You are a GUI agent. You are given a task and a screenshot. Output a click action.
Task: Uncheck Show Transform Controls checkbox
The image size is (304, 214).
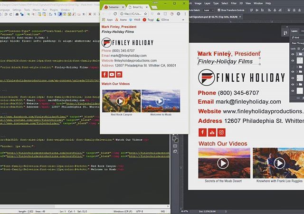coord(219,10)
